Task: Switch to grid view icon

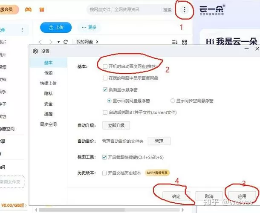Action: point(185,42)
